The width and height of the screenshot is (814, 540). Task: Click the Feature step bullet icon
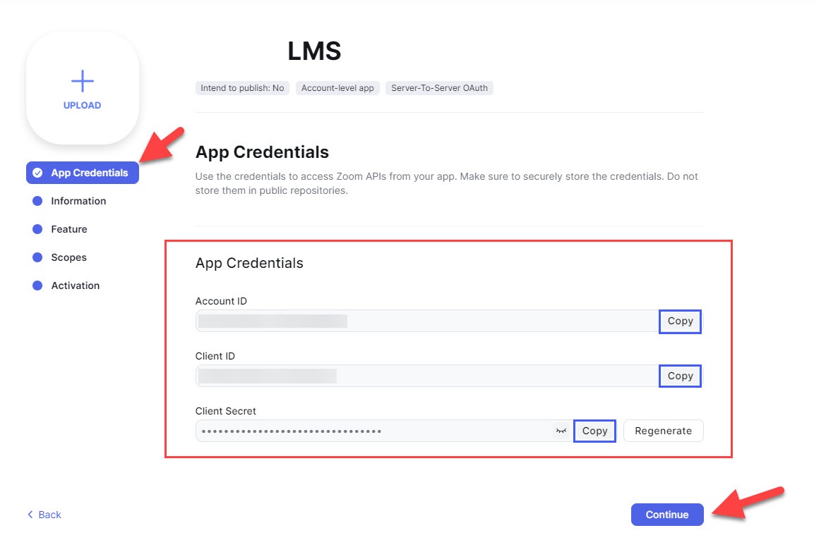(37, 229)
